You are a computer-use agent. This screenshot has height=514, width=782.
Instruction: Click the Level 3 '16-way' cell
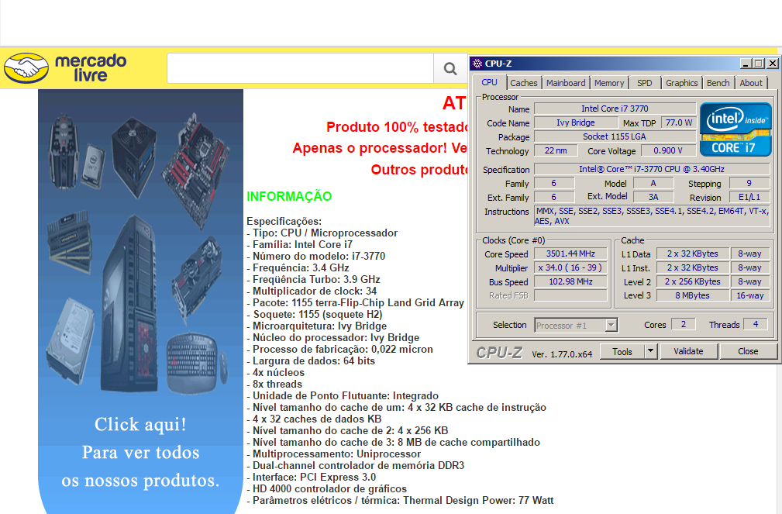point(750,295)
